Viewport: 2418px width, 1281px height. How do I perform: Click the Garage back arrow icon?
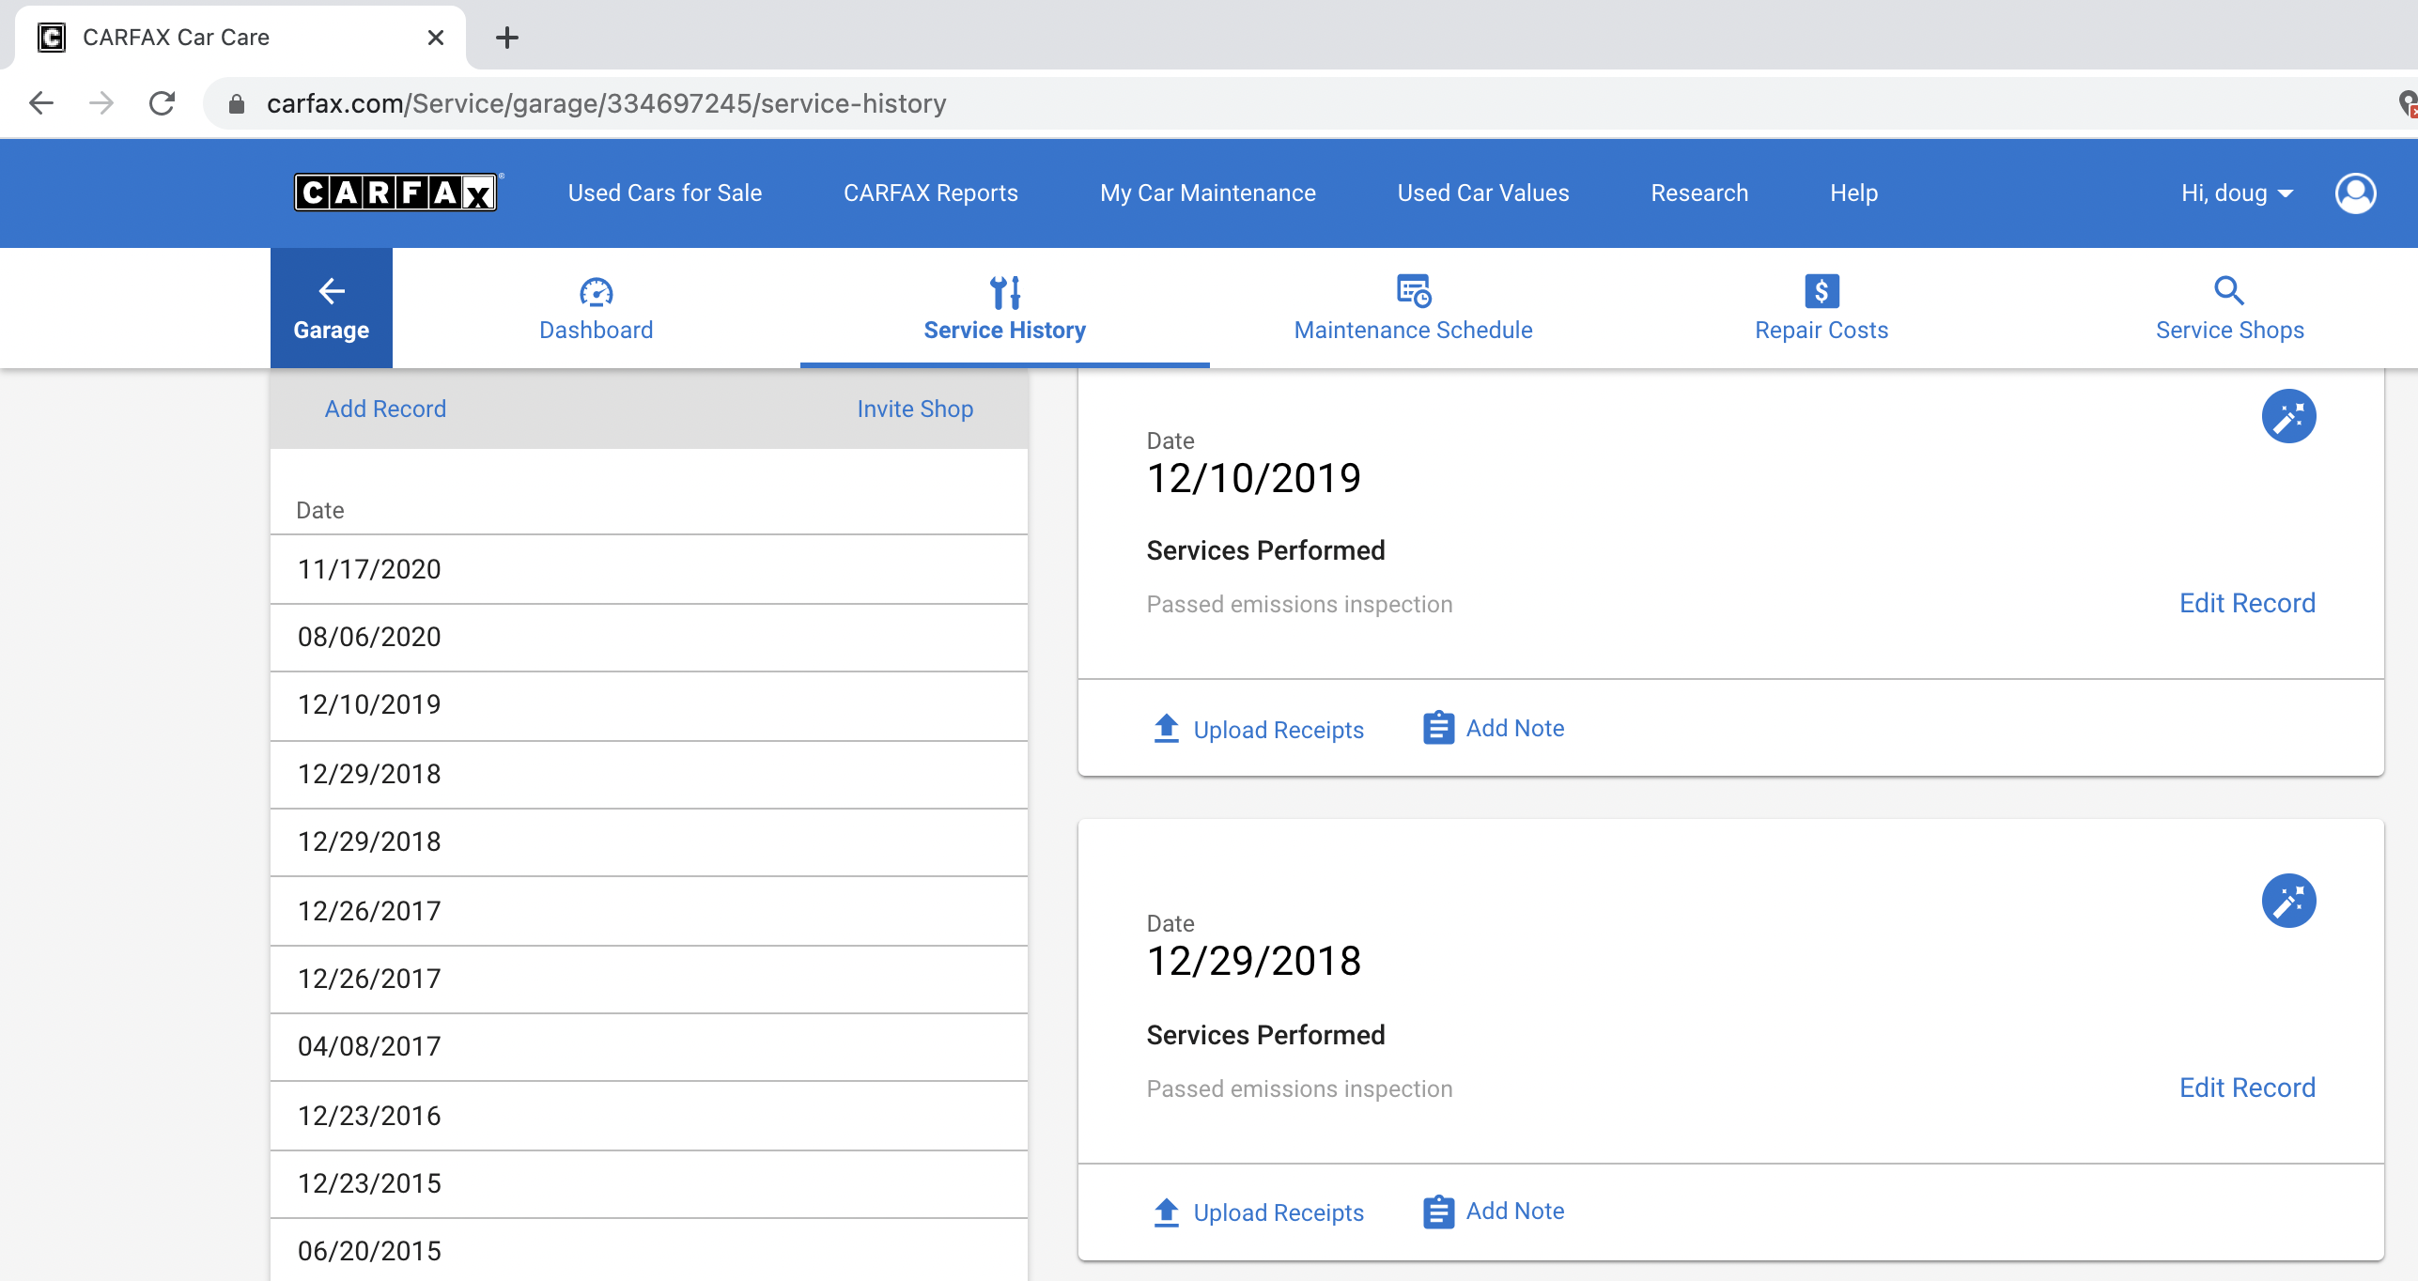pyautogui.click(x=331, y=291)
